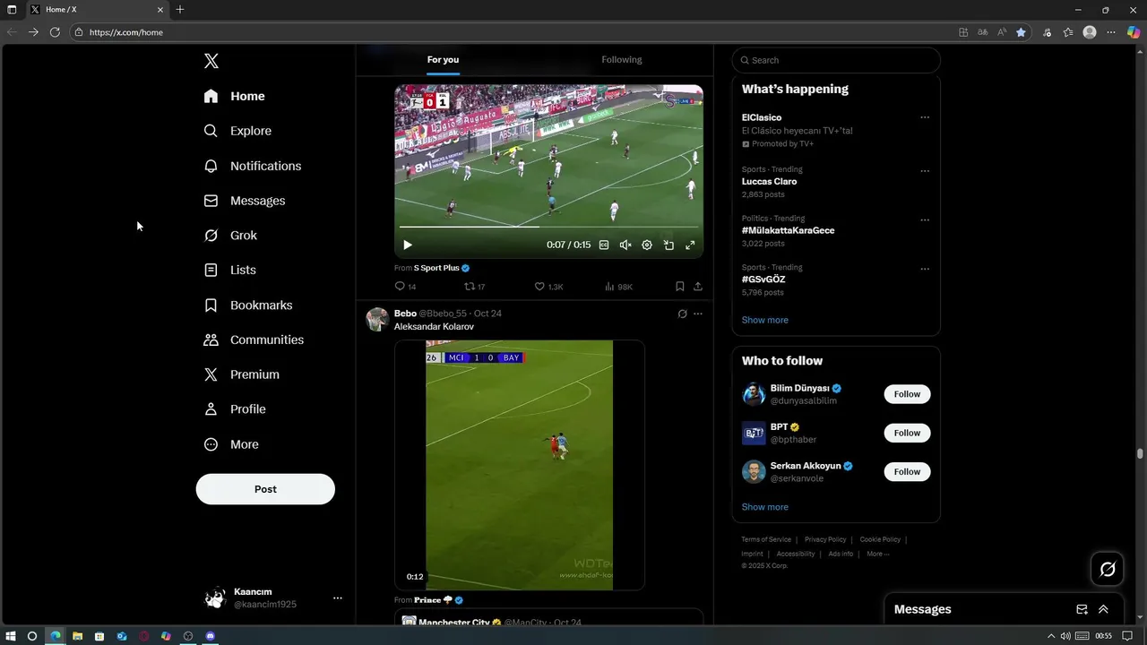Enter fullscreen on the video

click(x=690, y=245)
